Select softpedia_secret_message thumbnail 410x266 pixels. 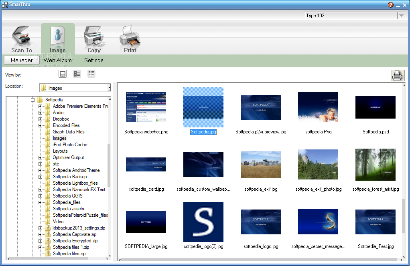coord(318,222)
